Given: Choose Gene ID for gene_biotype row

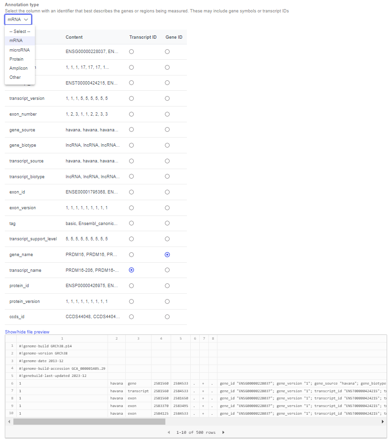Looking at the screenshot, I should pos(167,145).
